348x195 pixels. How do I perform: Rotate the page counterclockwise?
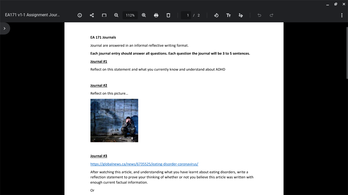point(216,15)
